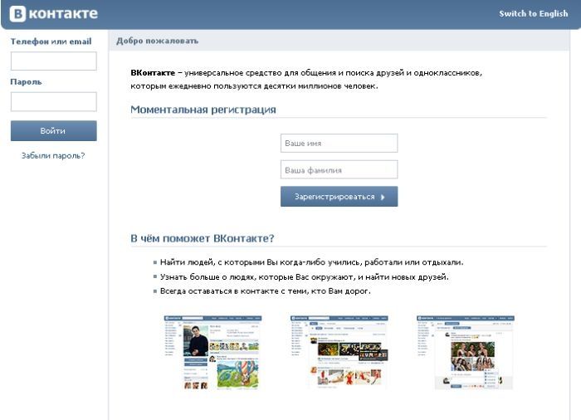
Task: Click the arrow icon on Зарегистрироваться button
Action: (383, 198)
